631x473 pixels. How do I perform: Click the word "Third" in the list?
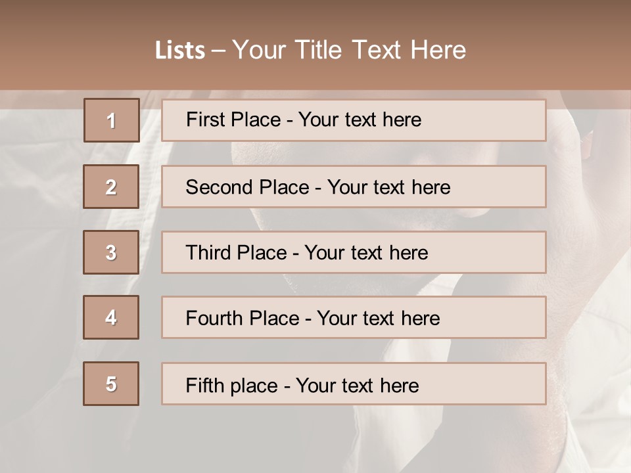[x=209, y=253]
